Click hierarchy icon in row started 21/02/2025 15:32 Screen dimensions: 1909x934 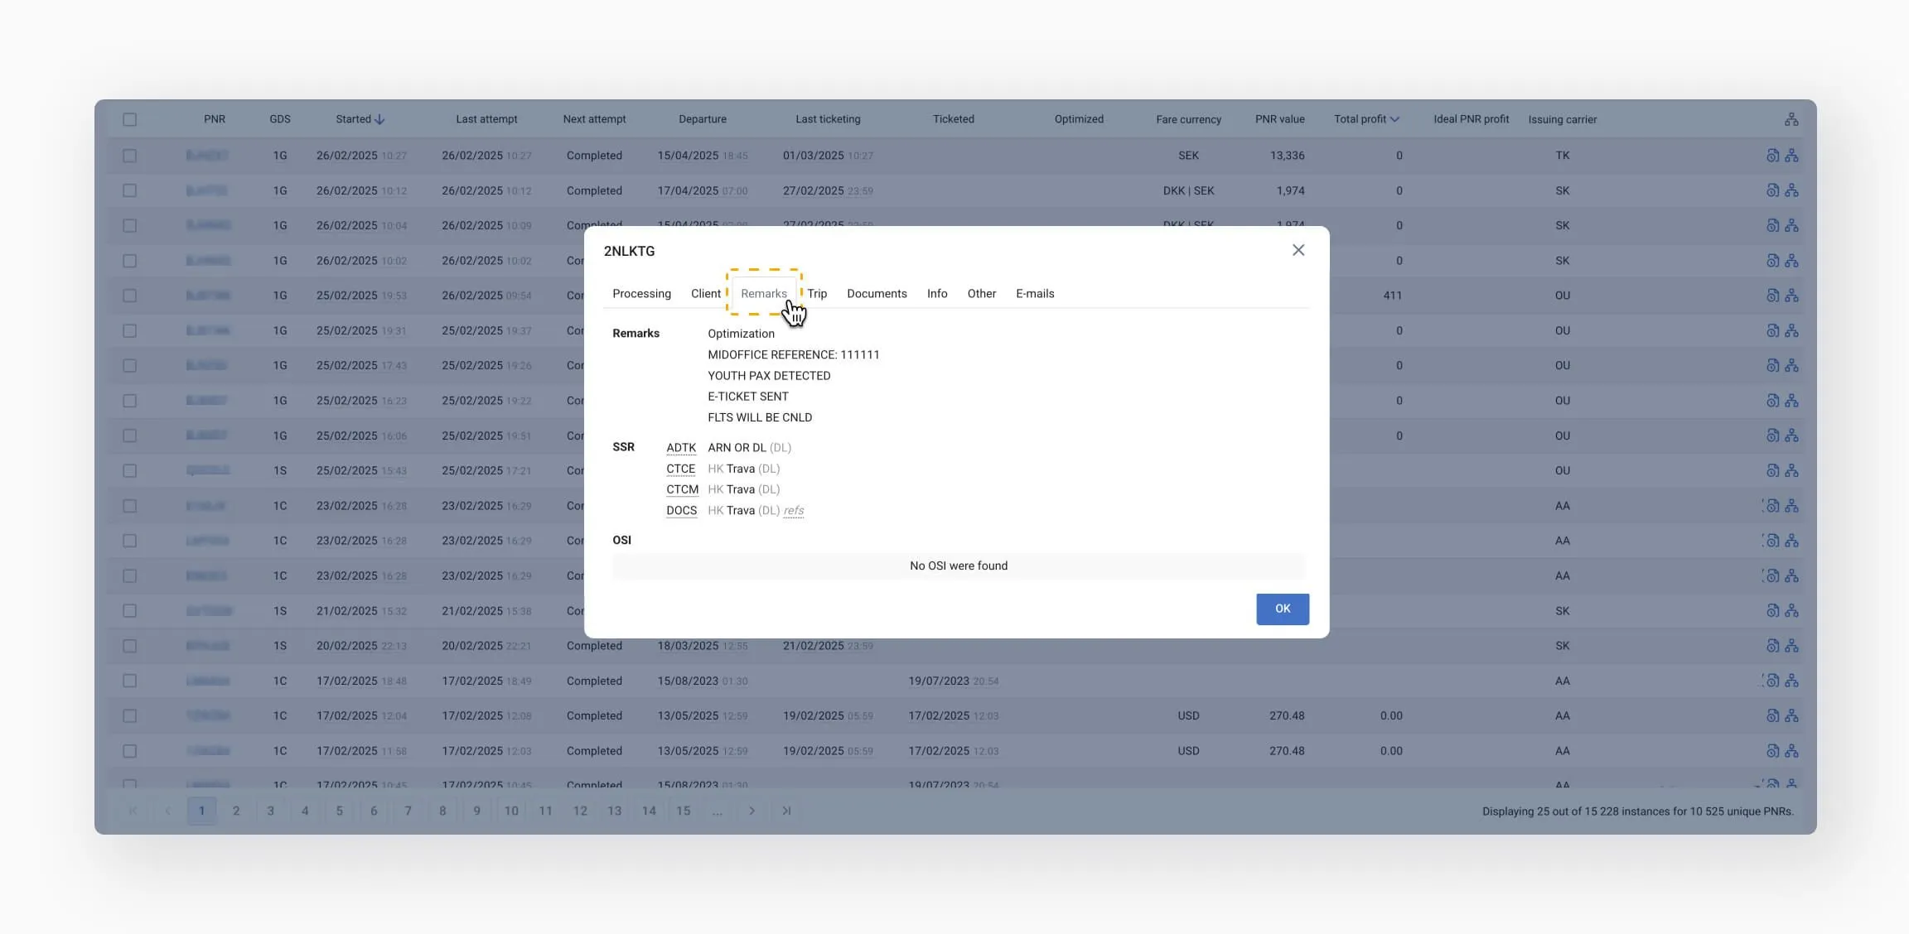[x=1791, y=611]
